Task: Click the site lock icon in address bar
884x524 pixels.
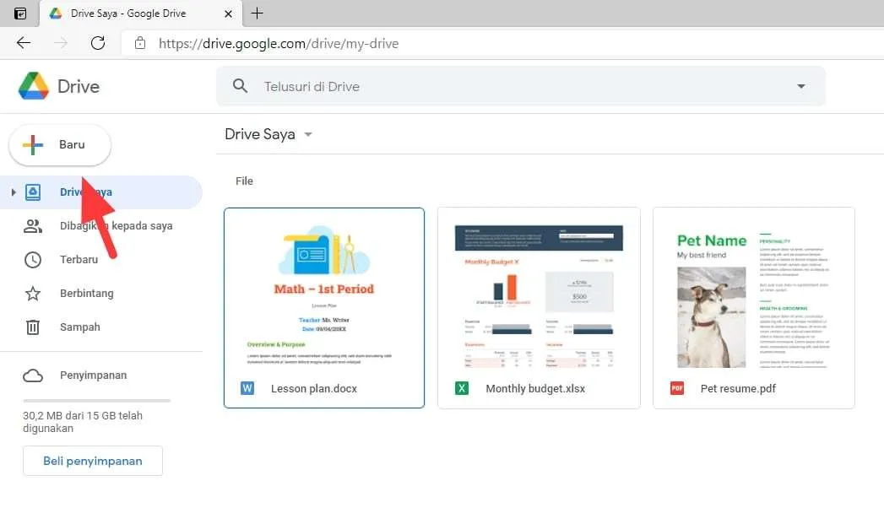Action: click(140, 43)
